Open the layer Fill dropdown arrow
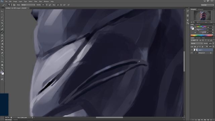 point(213,47)
